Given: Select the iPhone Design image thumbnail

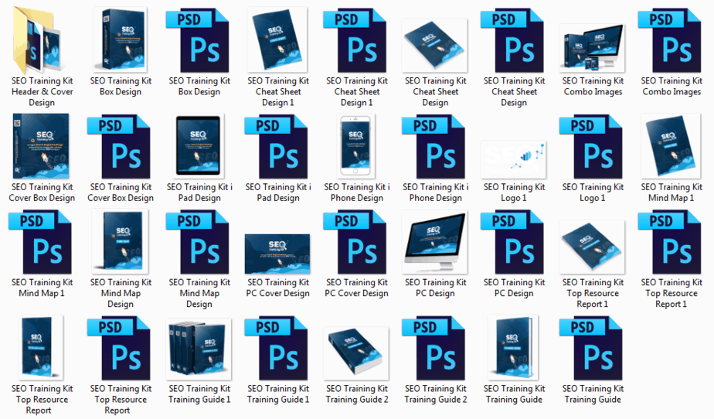Looking at the screenshot, I should [x=356, y=147].
